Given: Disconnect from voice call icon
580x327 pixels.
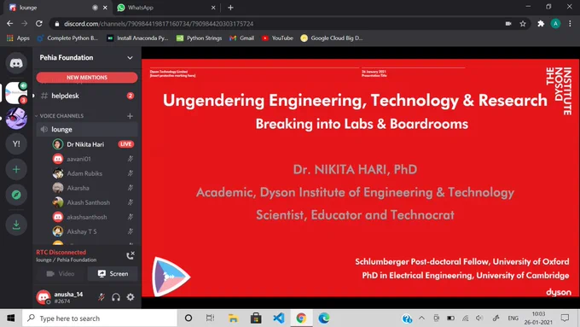Looking at the screenshot, I should [x=130, y=255].
